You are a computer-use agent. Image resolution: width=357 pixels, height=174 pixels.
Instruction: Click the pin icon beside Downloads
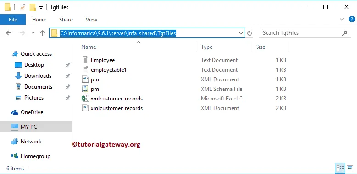[67, 76]
